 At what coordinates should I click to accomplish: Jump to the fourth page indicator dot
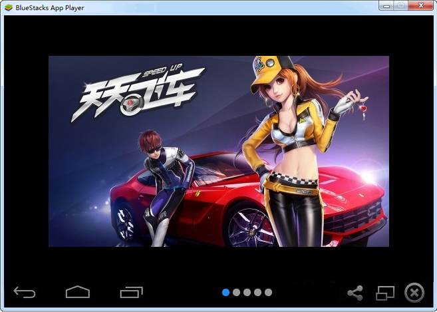pos(257,292)
